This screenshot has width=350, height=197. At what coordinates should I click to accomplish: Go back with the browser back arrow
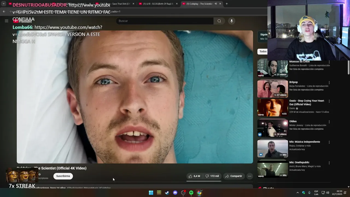click(x=4, y=11)
